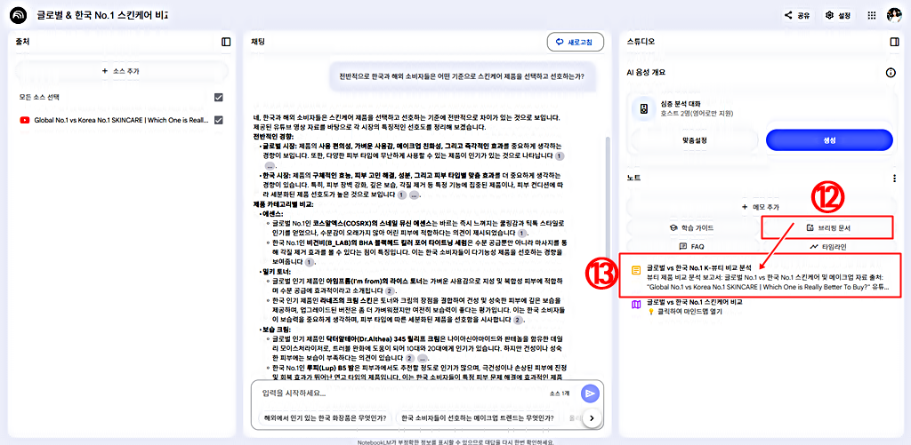Click citation 2 after 제품을 선호함을 시사합니다
This screenshot has height=445, width=911.
pyautogui.click(x=519, y=320)
